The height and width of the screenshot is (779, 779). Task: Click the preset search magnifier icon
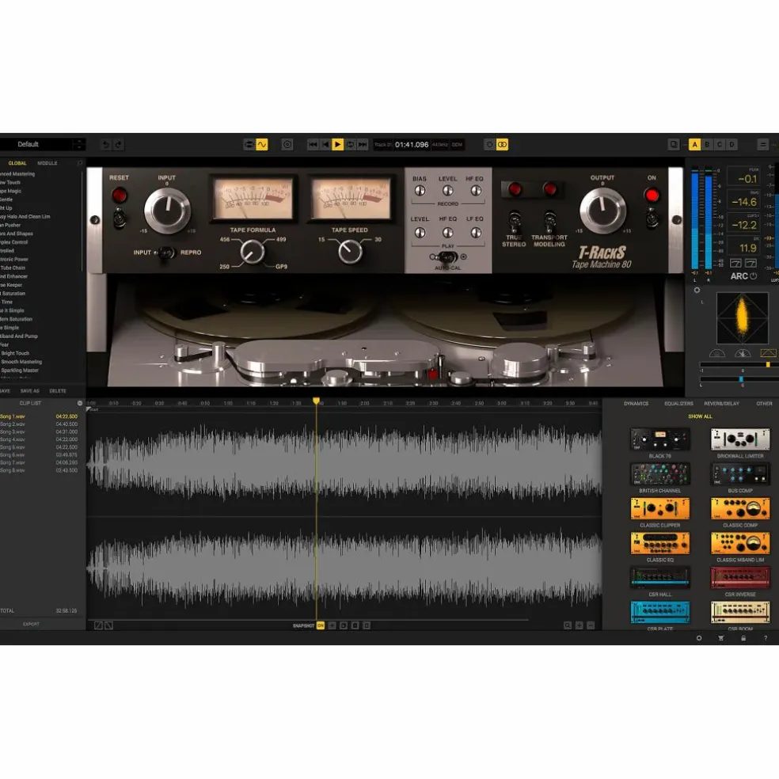[79, 163]
